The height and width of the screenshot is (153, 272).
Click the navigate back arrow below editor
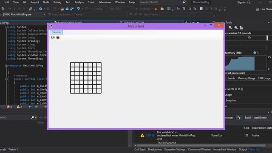[x=30, y=107]
